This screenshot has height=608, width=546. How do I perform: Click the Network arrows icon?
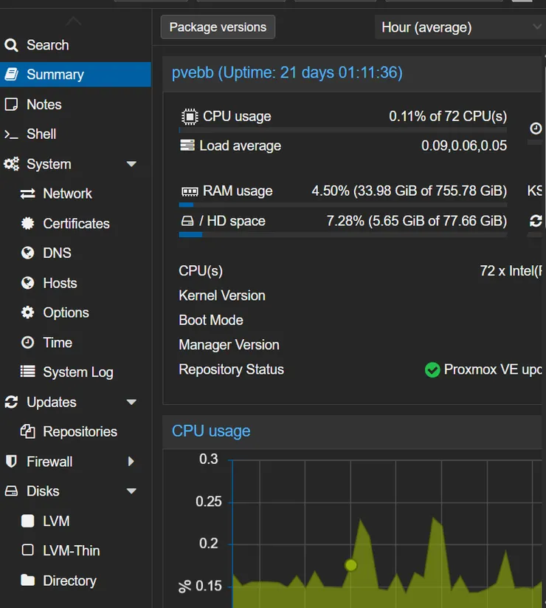coord(28,194)
